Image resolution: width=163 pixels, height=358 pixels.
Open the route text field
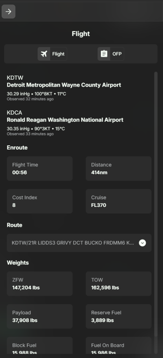coord(79,243)
